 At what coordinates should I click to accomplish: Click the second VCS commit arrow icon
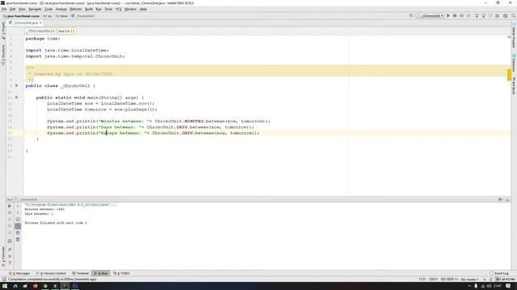[x=484, y=16]
